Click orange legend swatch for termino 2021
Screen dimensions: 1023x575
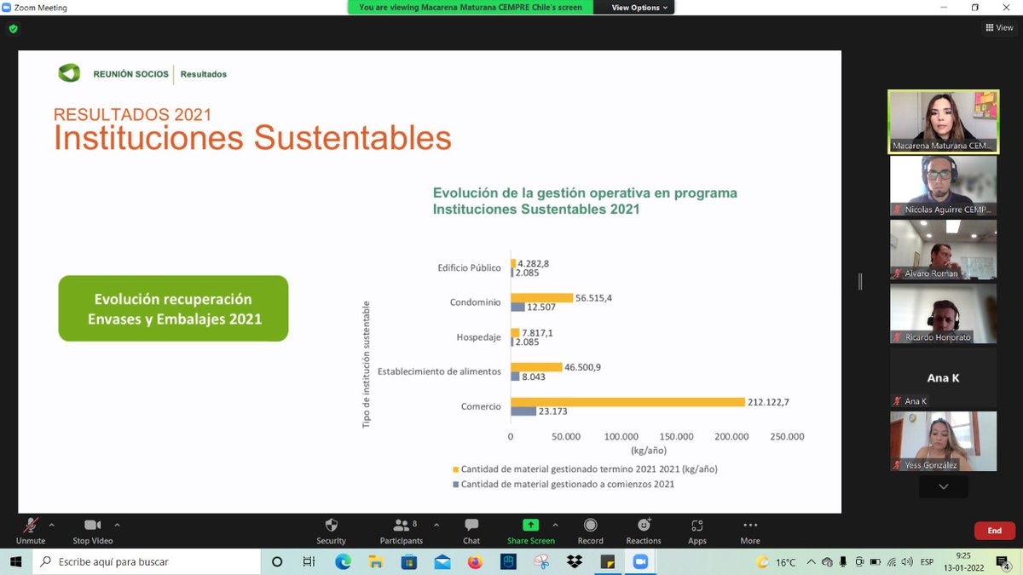pos(455,469)
